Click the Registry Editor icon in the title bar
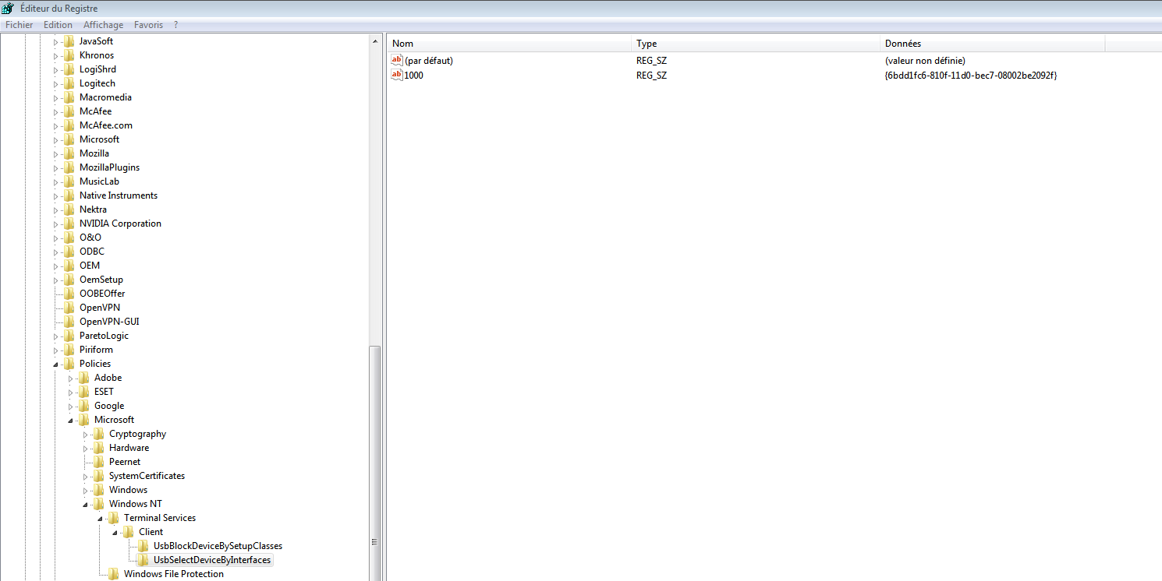1162x581 pixels. (8, 8)
